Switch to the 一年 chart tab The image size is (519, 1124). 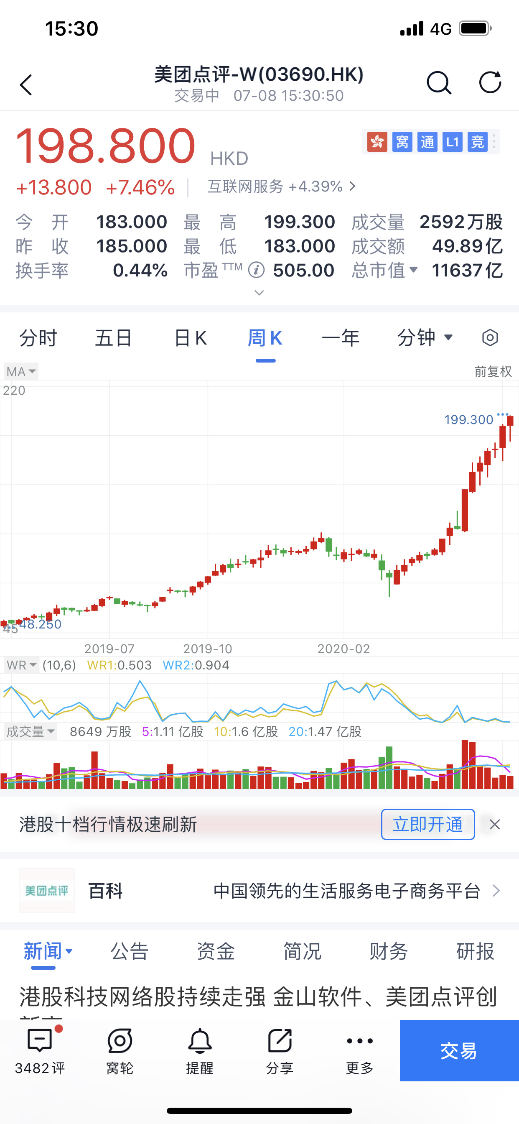[x=341, y=338]
